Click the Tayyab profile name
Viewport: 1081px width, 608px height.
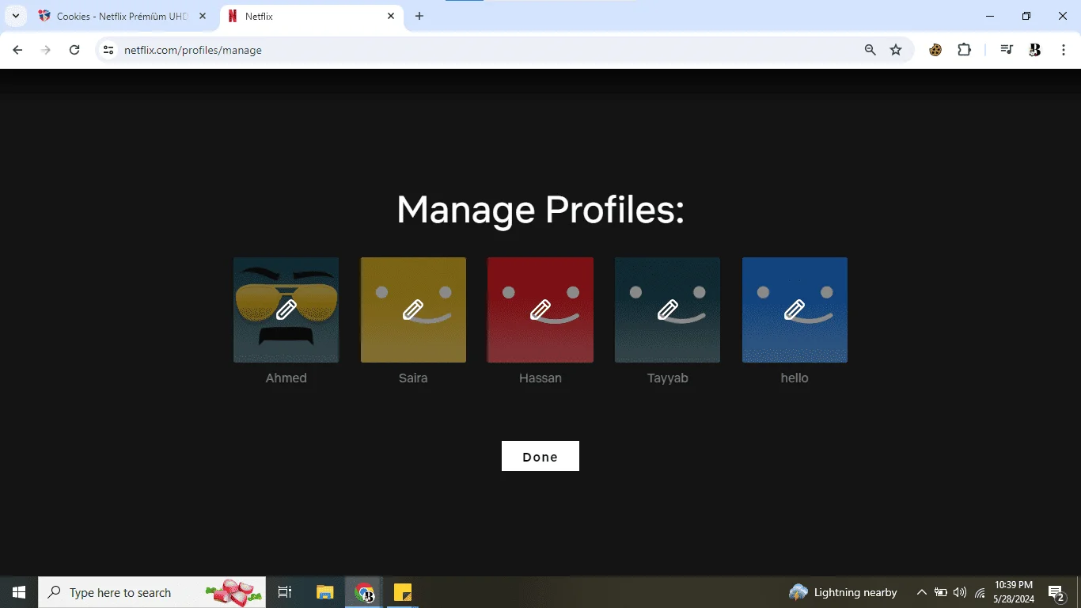click(x=667, y=378)
